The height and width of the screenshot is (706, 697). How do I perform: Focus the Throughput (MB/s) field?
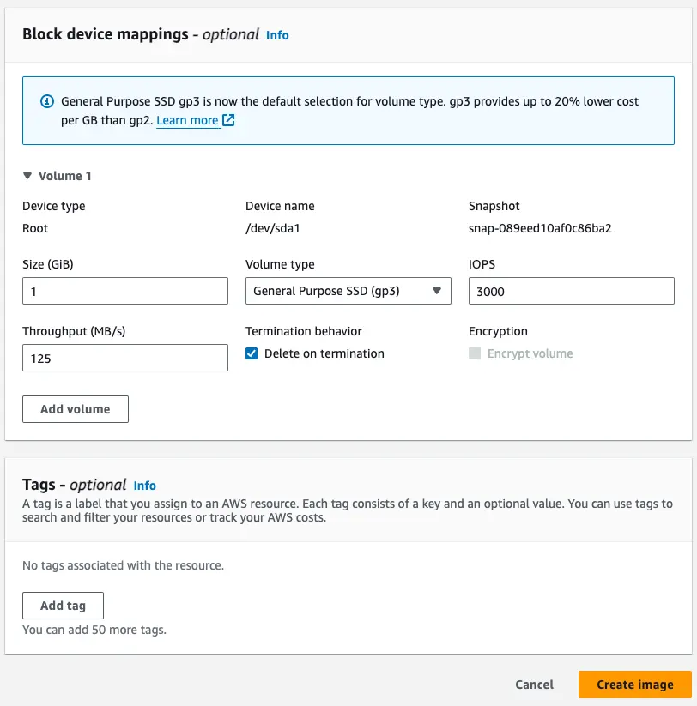[125, 358]
